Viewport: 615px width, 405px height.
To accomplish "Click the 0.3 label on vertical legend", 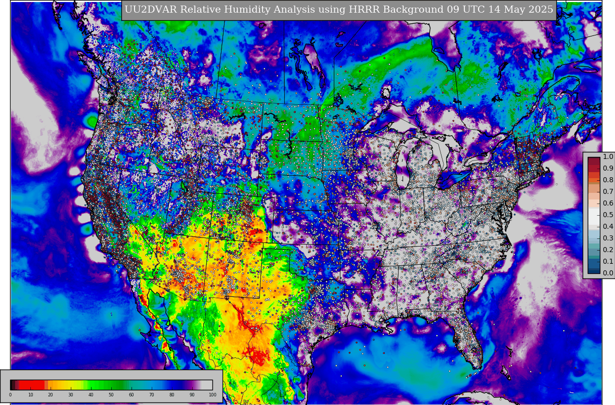I will pyautogui.click(x=608, y=238).
